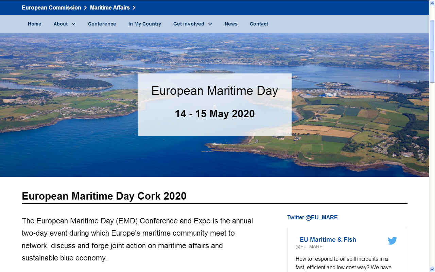Screen dimensions: 435x272
Task: Open the Get involved menu
Action: pyautogui.click(x=189, y=24)
